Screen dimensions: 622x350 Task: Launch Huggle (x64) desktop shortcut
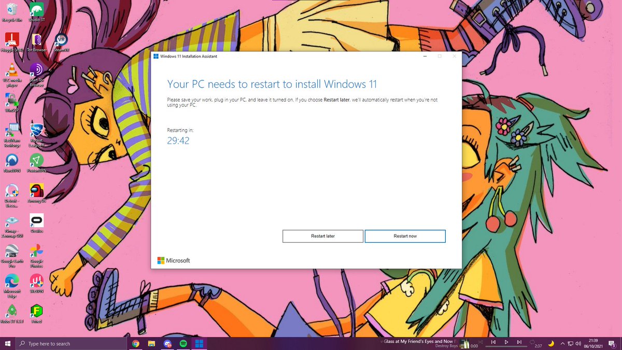pos(12,43)
